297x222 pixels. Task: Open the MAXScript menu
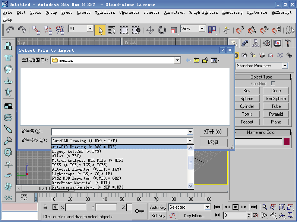pyautogui.click(x=281, y=13)
